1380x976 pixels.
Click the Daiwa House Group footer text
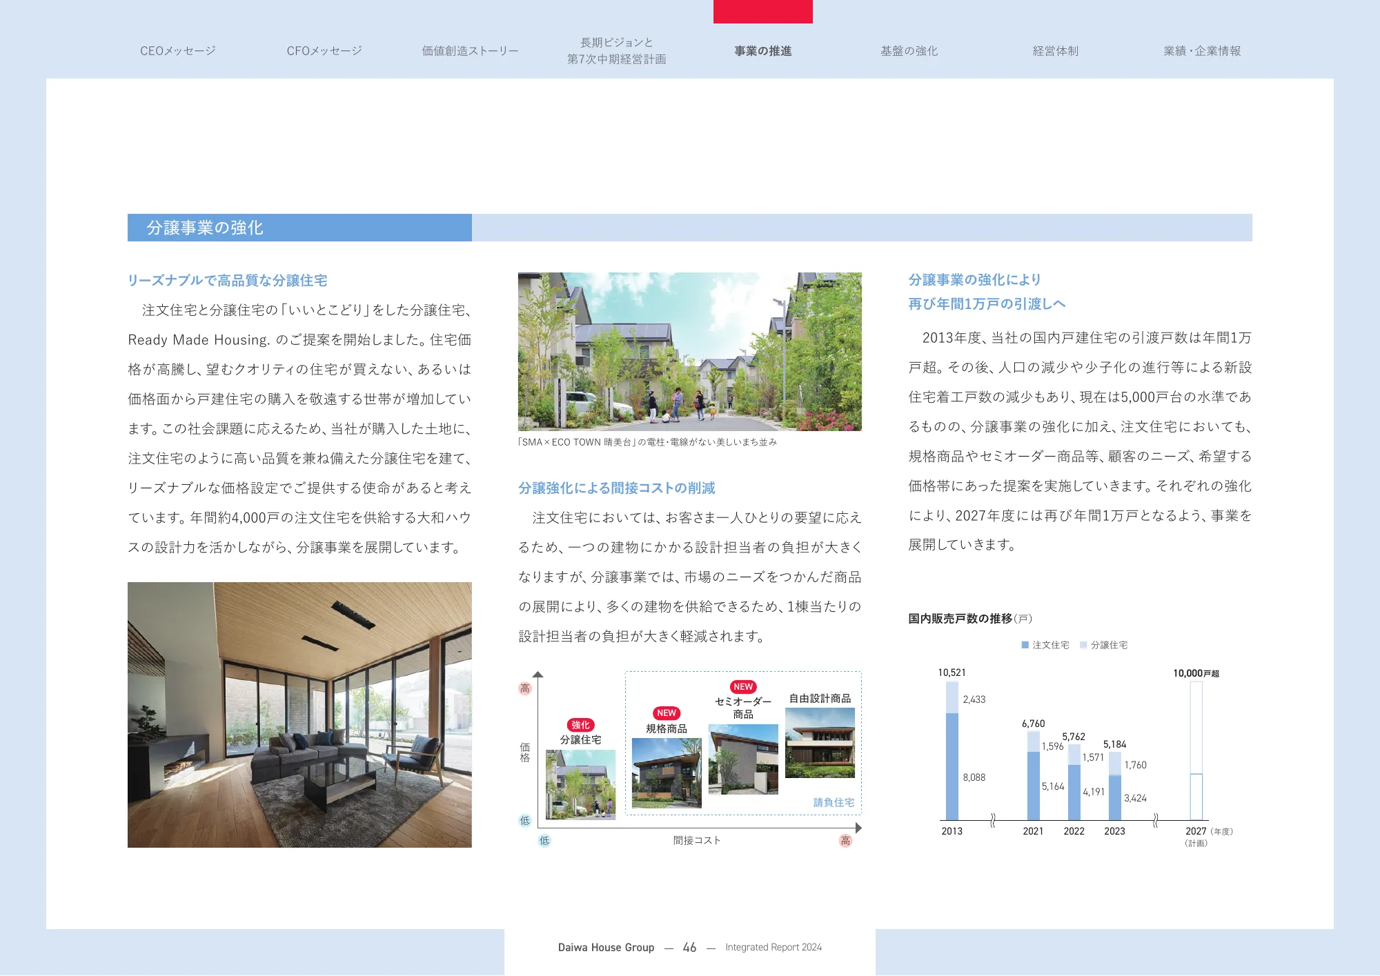point(606,948)
